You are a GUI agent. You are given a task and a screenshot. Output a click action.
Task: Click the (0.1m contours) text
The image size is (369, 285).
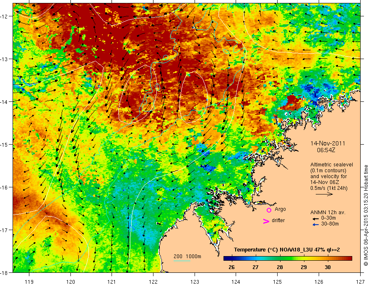328,171
